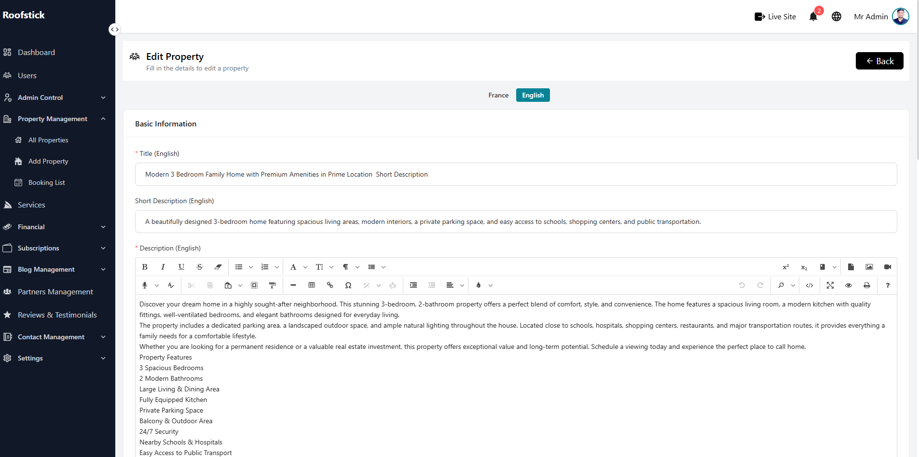This screenshot has height=457, width=919.
Task: Open the font family dropdown arrow
Action: [x=305, y=267]
